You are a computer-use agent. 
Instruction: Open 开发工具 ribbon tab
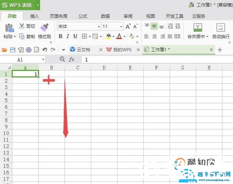click(x=174, y=16)
